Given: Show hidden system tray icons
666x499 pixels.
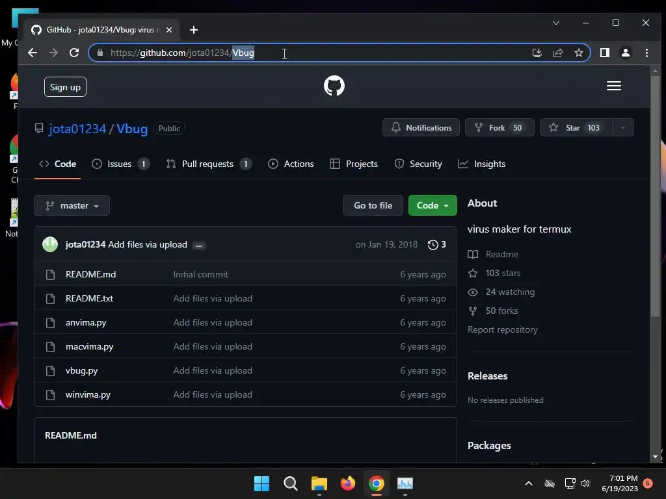Looking at the screenshot, I should (x=528, y=483).
